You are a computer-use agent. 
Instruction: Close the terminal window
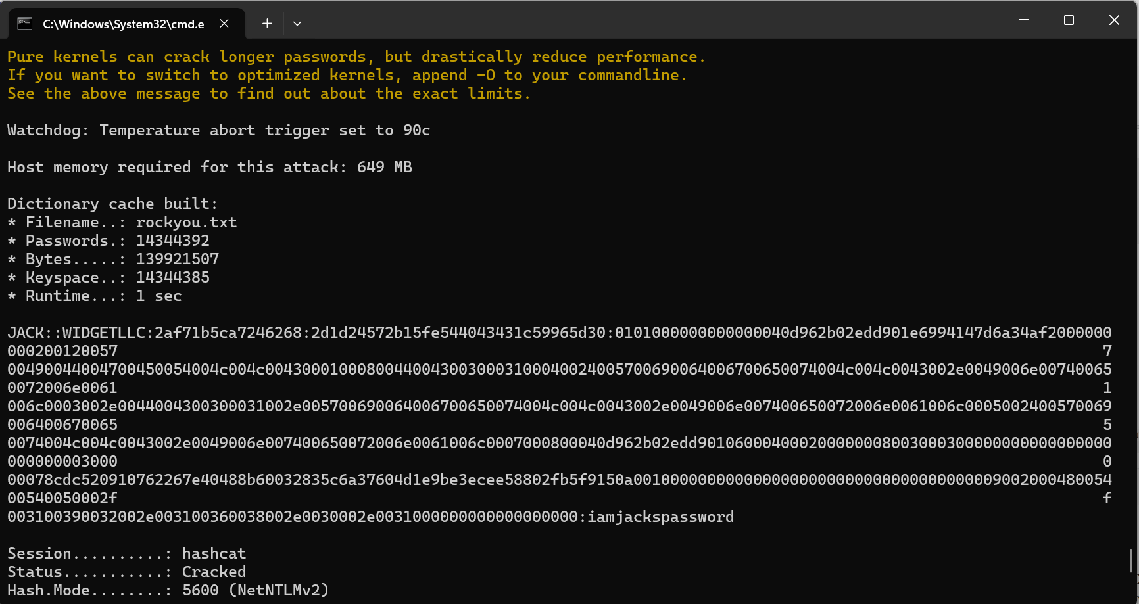1114,20
